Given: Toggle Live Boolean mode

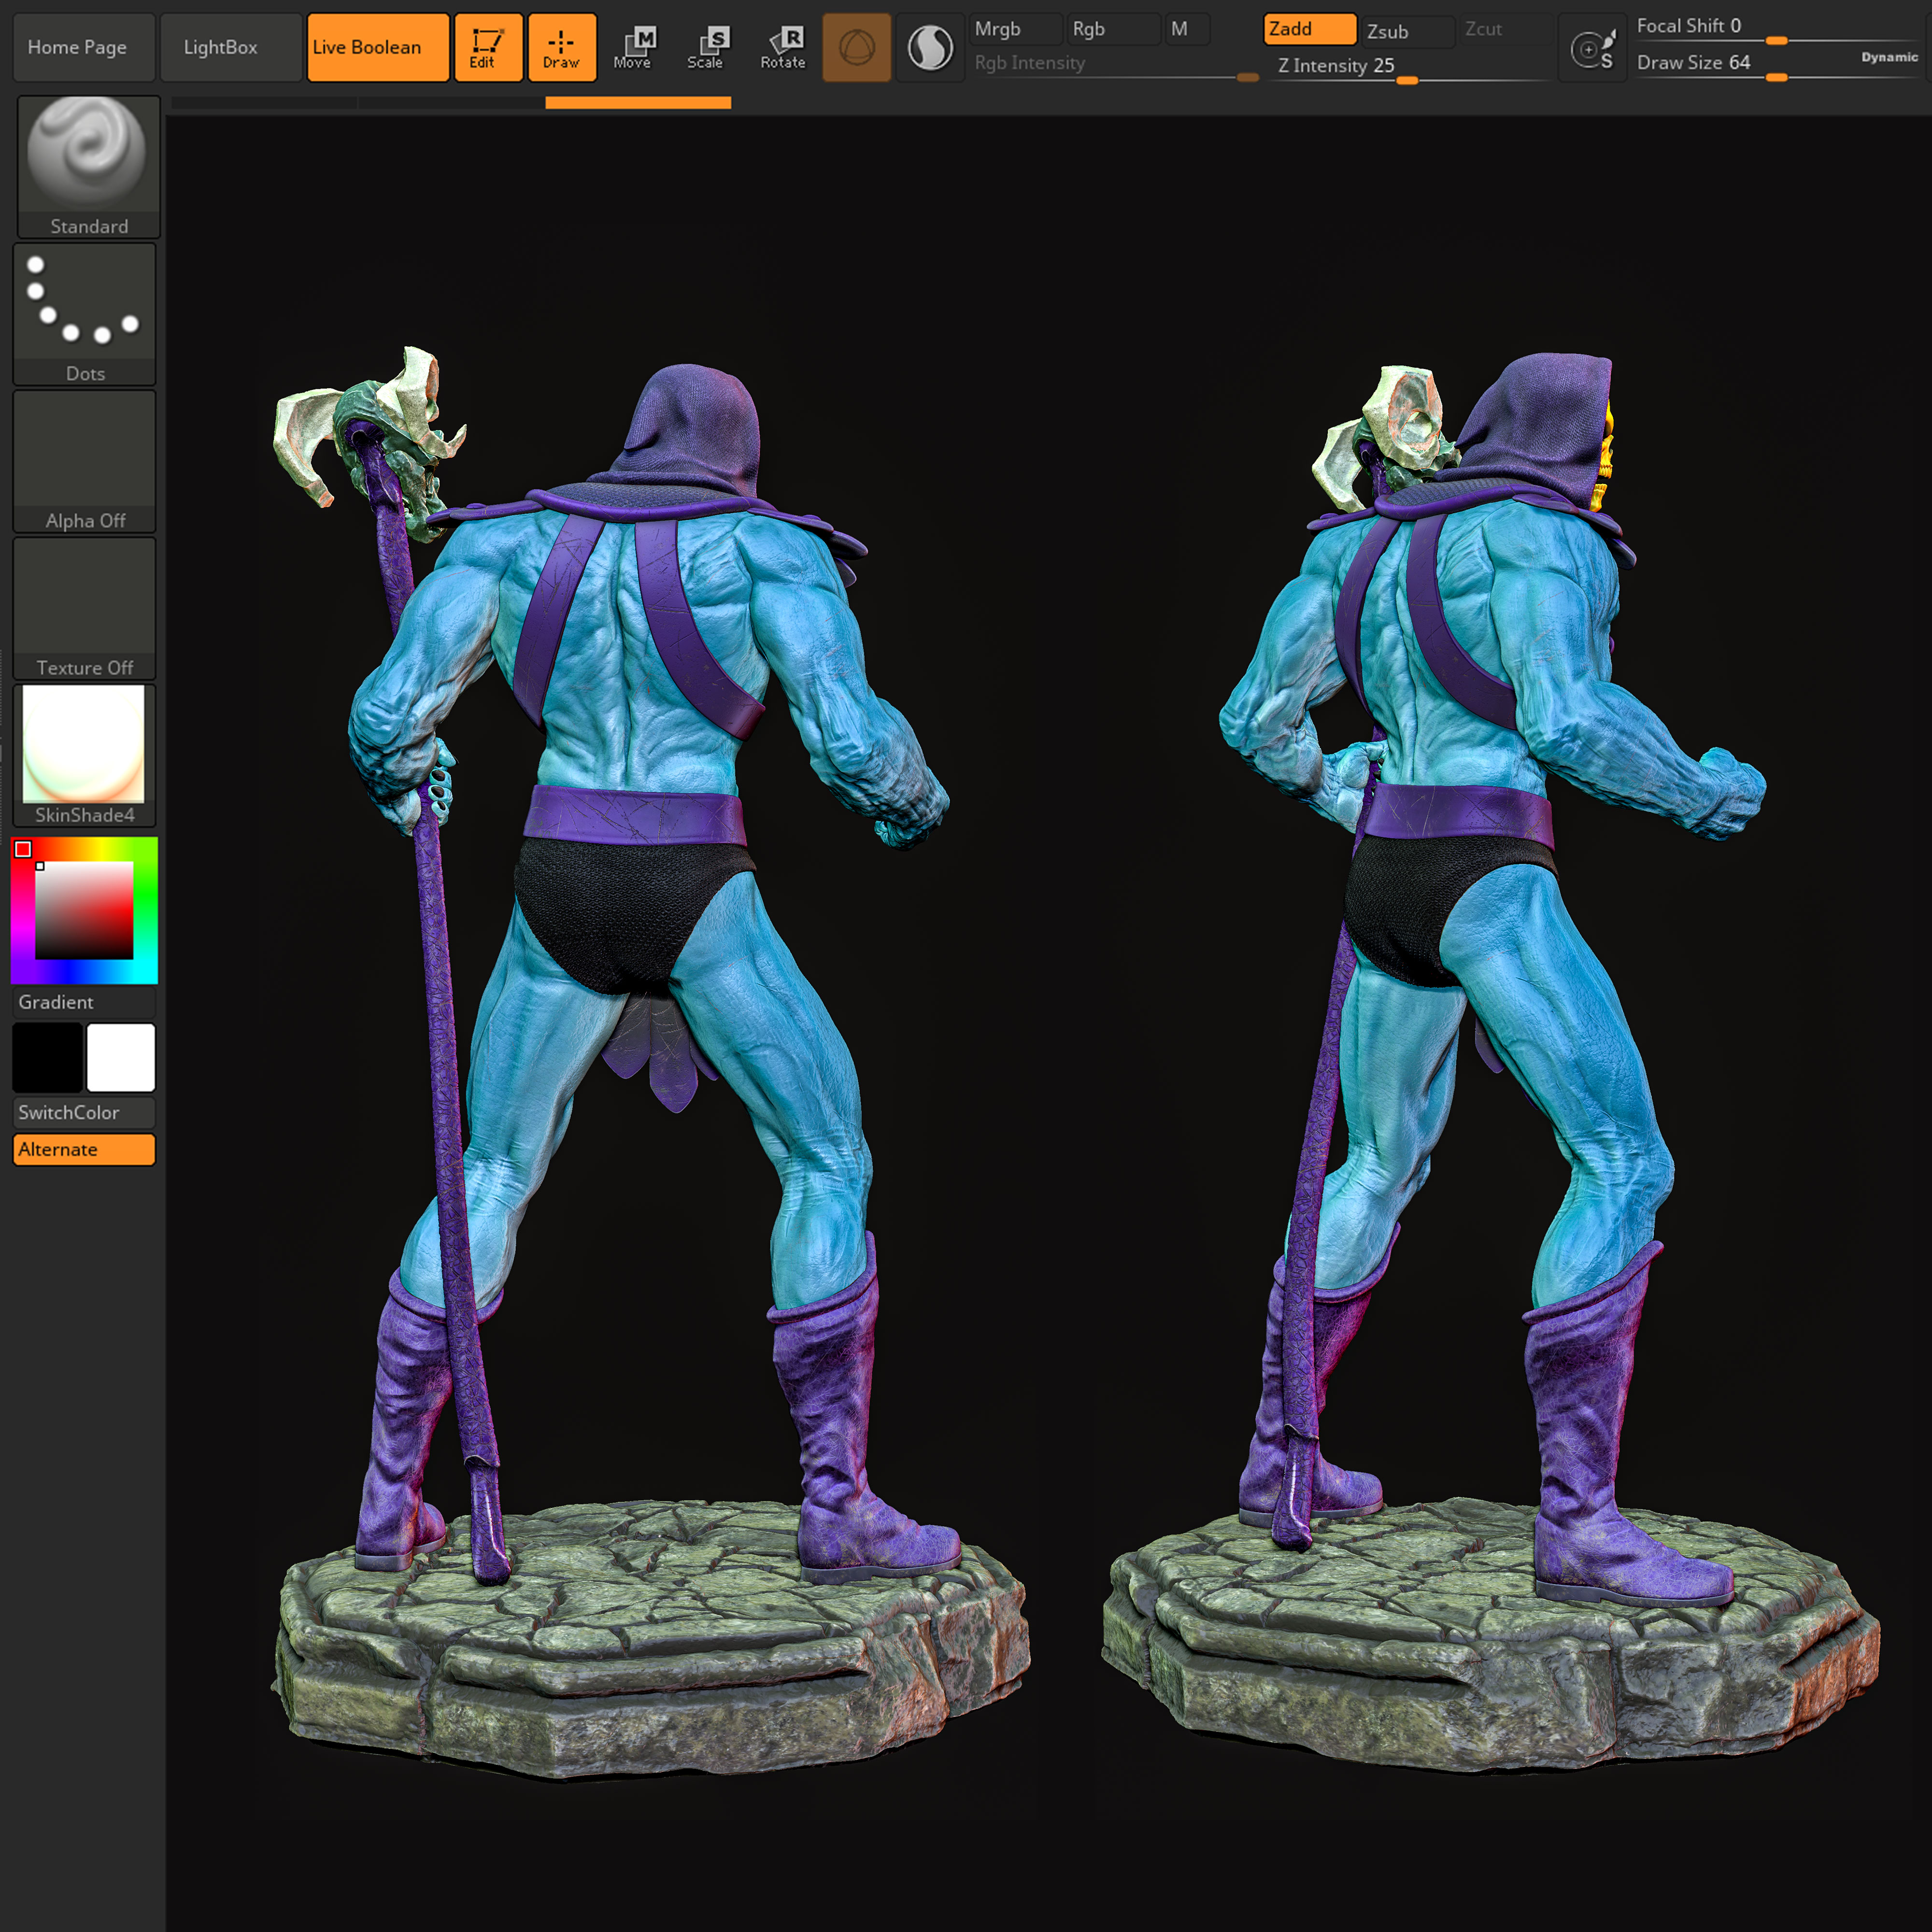Looking at the screenshot, I should [378, 47].
